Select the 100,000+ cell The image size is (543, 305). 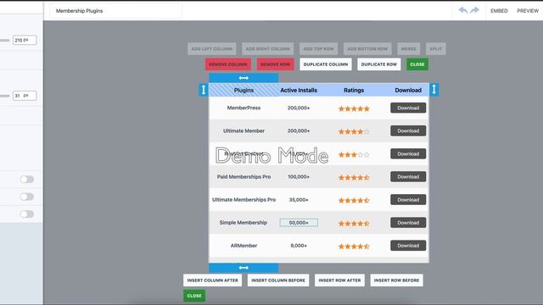[x=299, y=177]
